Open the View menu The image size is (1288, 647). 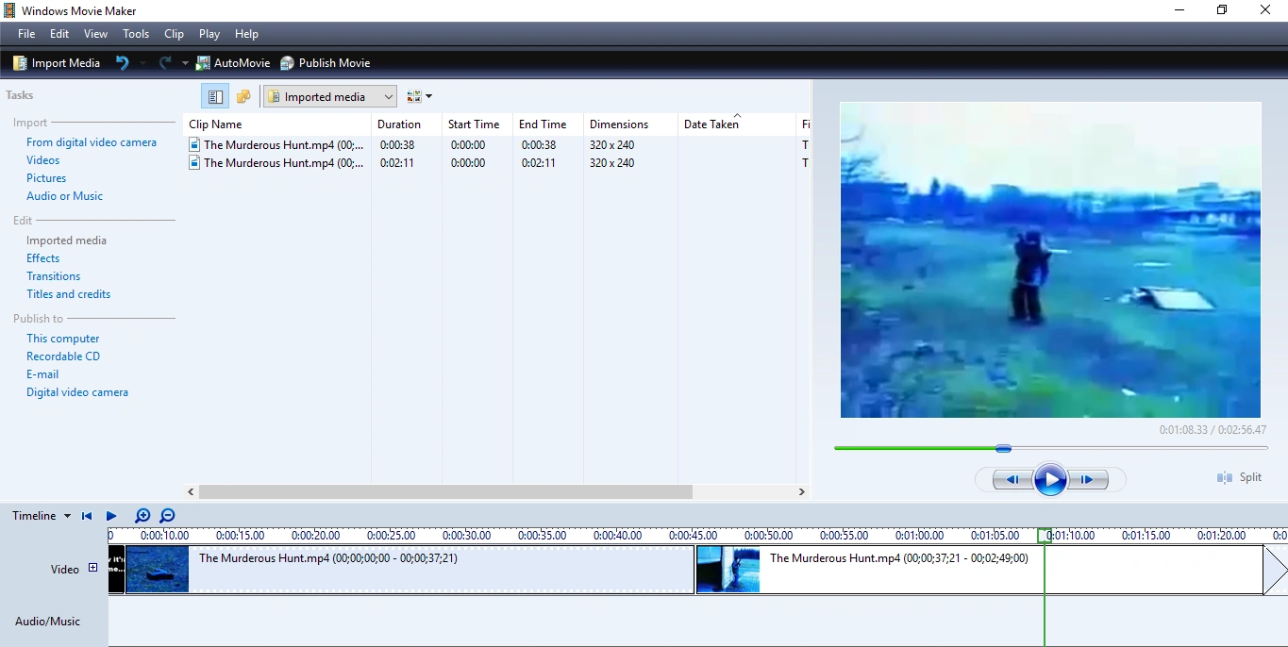[95, 34]
